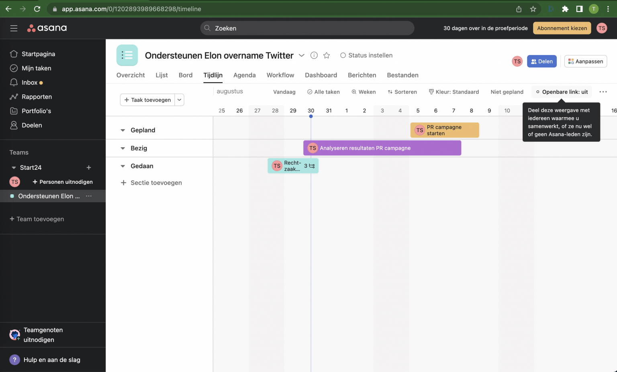The image size is (617, 372).
Task: Click Vandaag to jump to today
Action: pyautogui.click(x=284, y=91)
